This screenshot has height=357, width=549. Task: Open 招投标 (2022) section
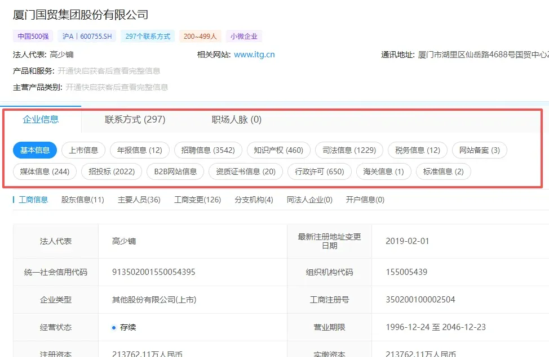coord(112,171)
